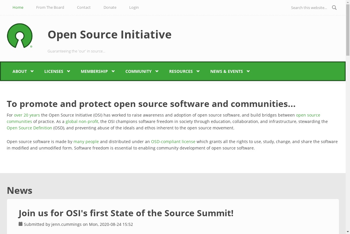
Task: Follow the 'many people' link
Action: (x=86, y=142)
